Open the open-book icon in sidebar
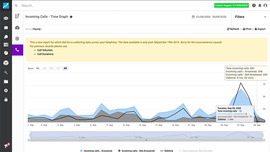The image size is (270, 152). point(6,28)
